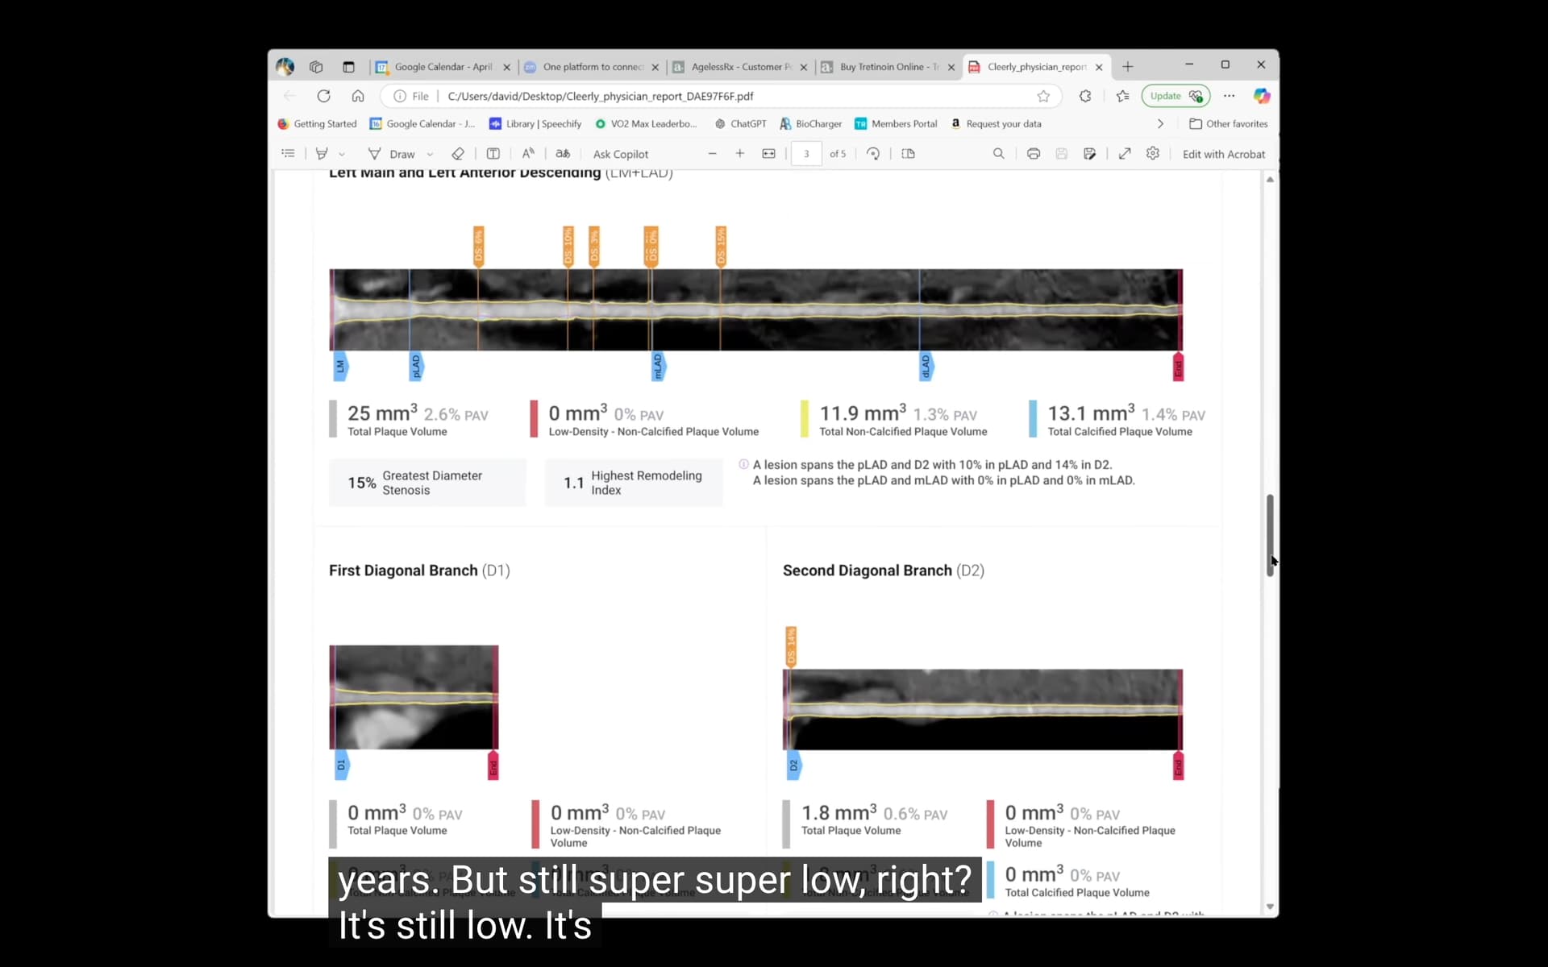Viewport: 1548px width, 967px height.
Task: Click the PDF page number field
Action: click(806, 153)
